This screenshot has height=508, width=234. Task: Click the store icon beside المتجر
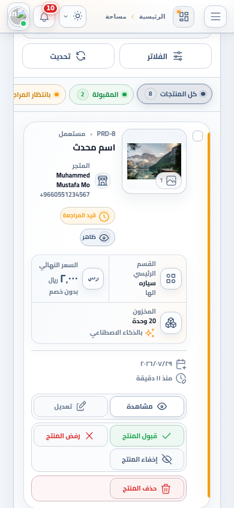[x=103, y=181]
